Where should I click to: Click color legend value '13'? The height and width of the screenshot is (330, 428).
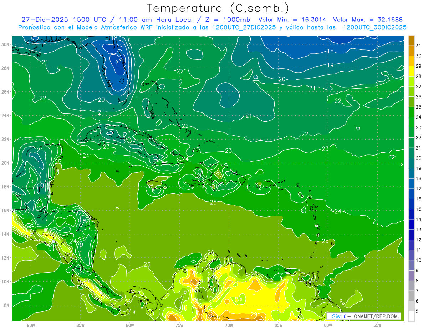[418, 230]
